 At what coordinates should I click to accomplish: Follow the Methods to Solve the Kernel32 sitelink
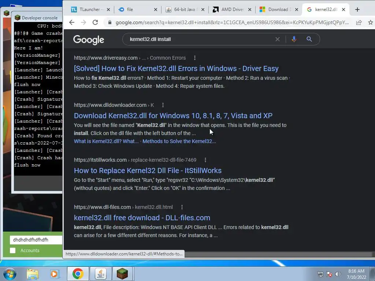click(x=179, y=141)
